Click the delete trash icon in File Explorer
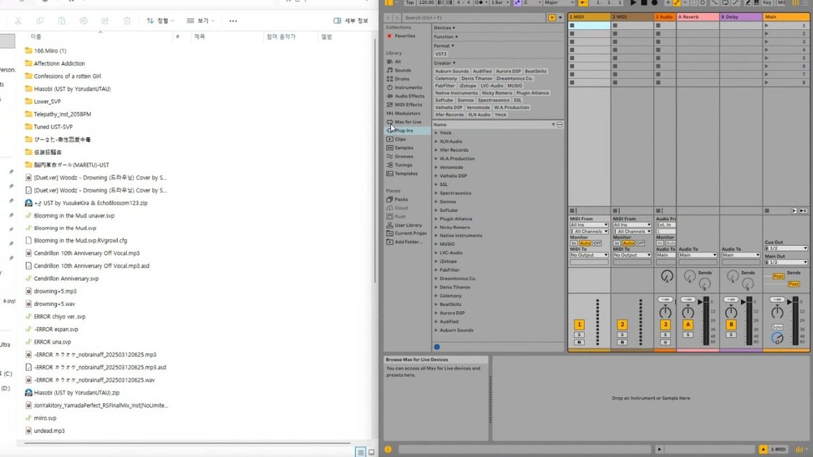Viewport: 813px width, 457px height. 127,21
